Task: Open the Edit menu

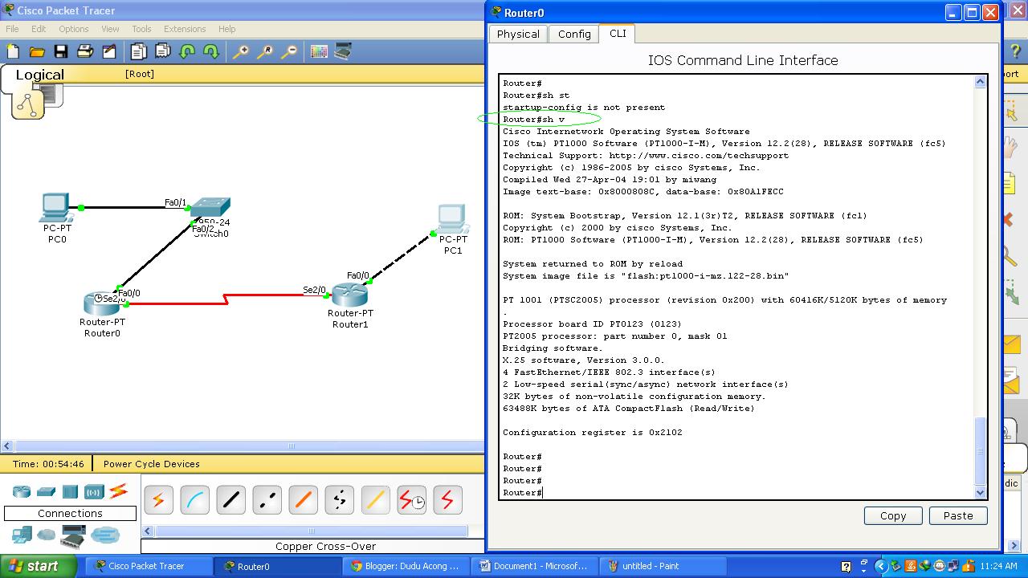Action: click(x=39, y=29)
